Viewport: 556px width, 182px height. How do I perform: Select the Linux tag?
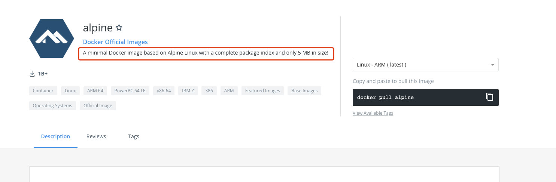pyautogui.click(x=70, y=91)
